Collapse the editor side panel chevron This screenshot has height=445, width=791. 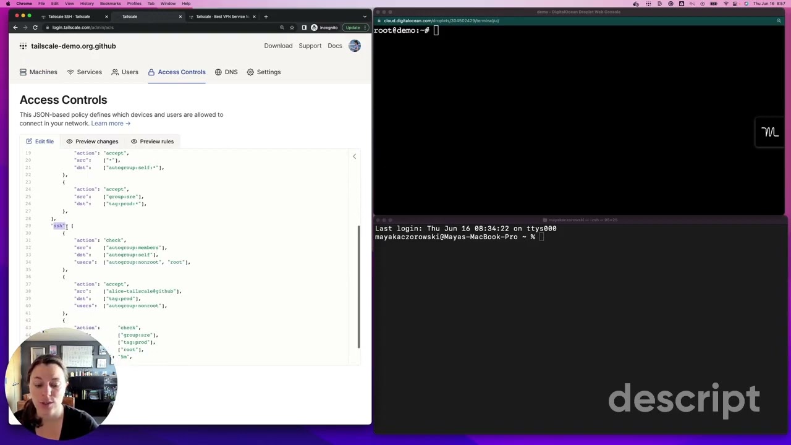click(354, 156)
